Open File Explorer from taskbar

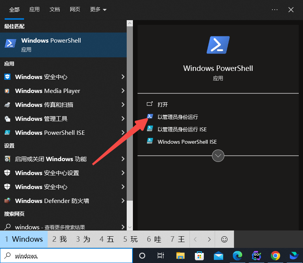181,256
